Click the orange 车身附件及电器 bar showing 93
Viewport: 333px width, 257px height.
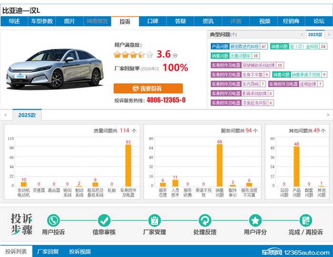pos(128,165)
